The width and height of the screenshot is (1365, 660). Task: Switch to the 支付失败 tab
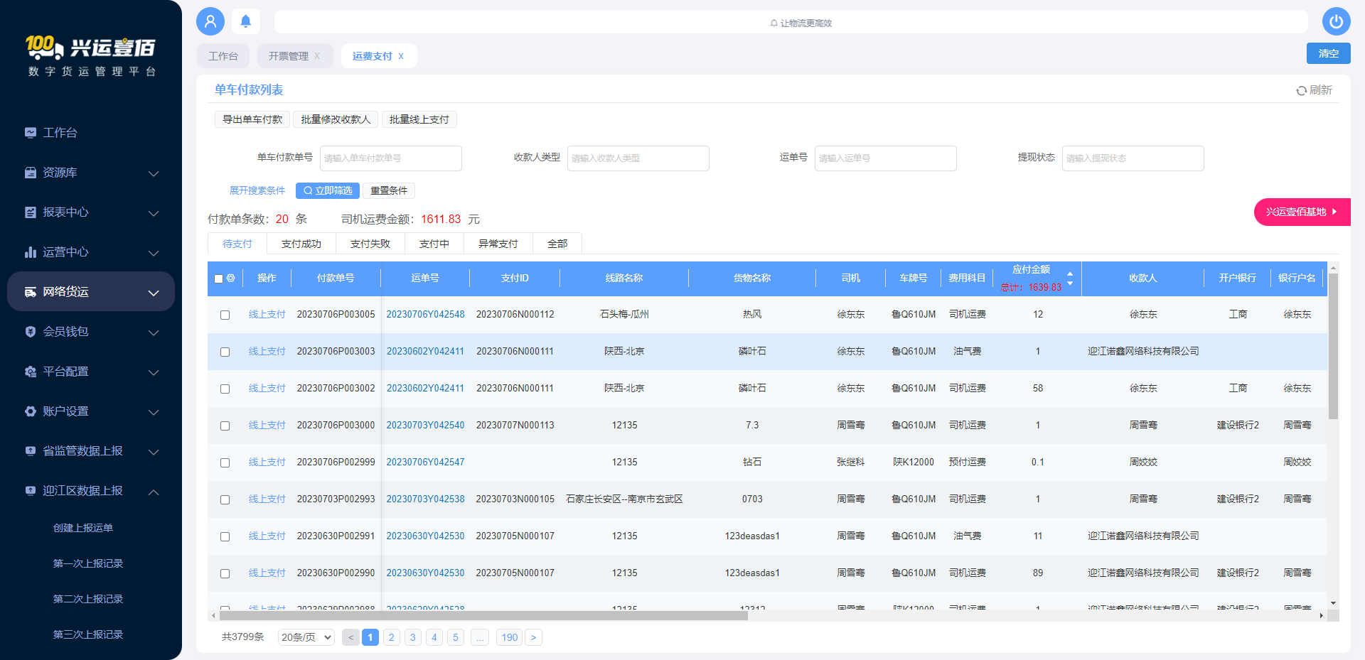pyautogui.click(x=370, y=244)
